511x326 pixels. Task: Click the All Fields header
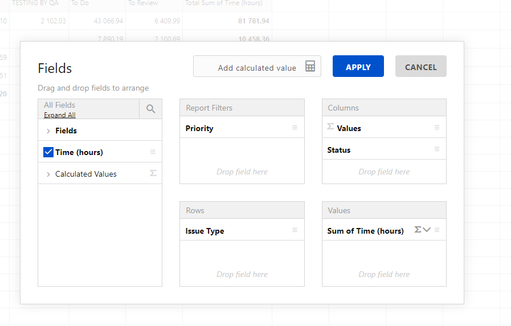click(x=60, y=105)
